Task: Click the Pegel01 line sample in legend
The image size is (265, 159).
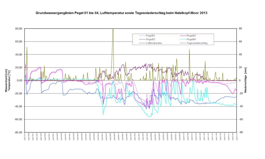Action: click(x=142, y=36)
